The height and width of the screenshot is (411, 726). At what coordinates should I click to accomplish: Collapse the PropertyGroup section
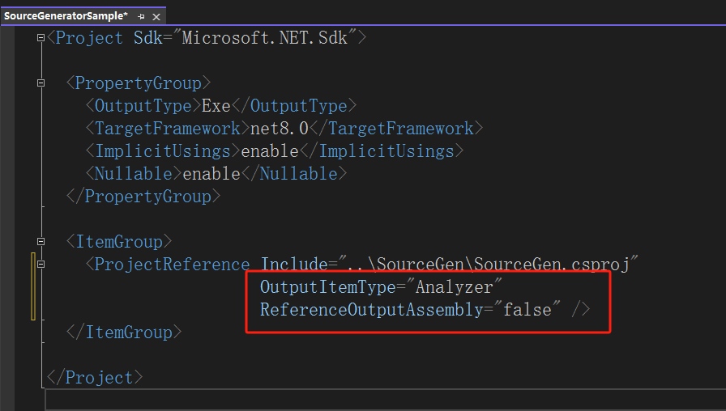(41, 83)
